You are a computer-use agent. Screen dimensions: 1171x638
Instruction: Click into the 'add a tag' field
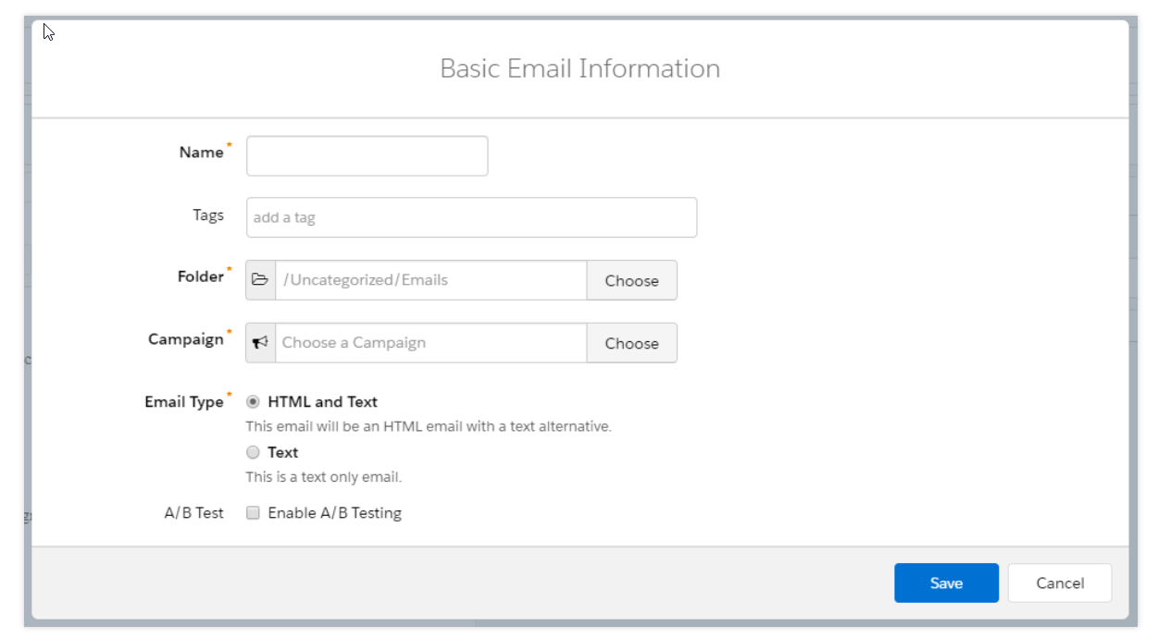[x=471, y=218]
